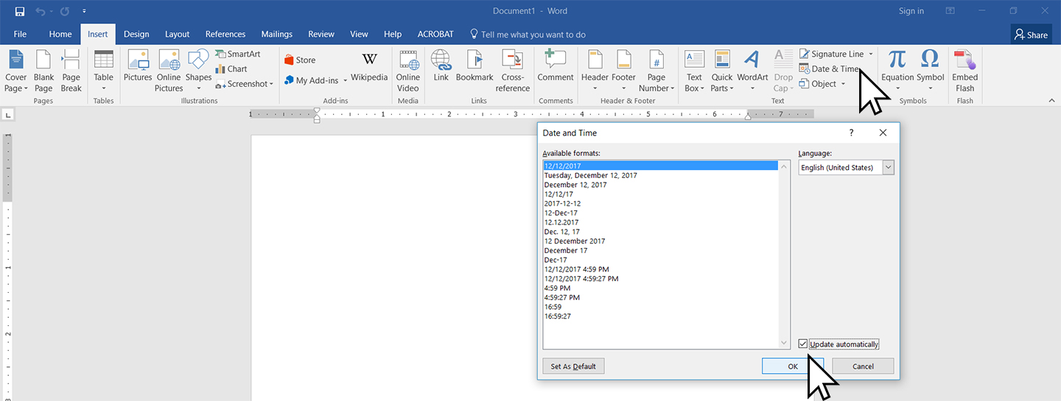Insert an Equation
Image resolution: width=1061 pixels, height=401 pixels.
897,71
